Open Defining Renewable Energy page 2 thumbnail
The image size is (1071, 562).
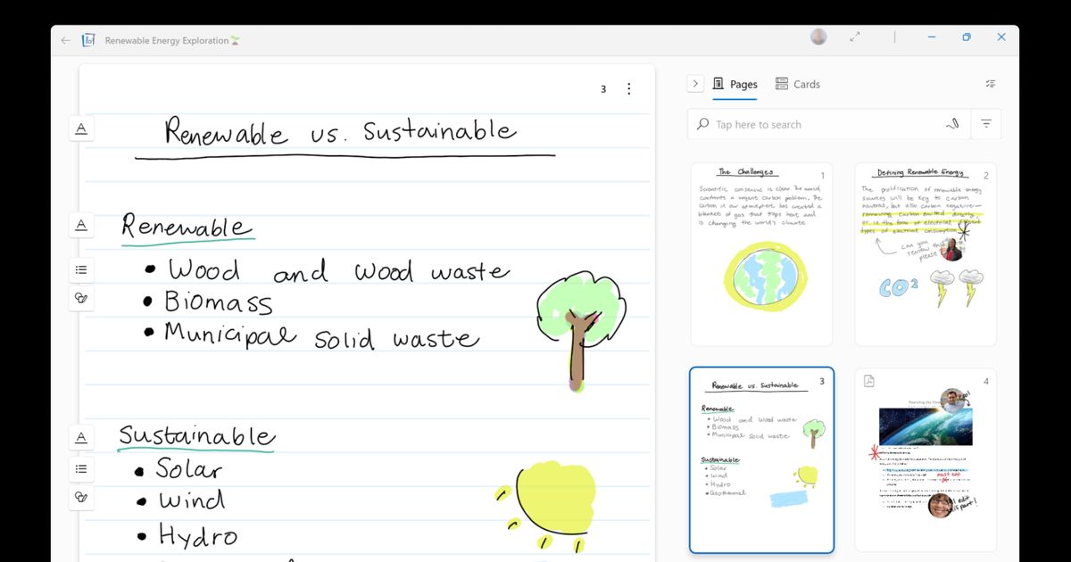926,254
